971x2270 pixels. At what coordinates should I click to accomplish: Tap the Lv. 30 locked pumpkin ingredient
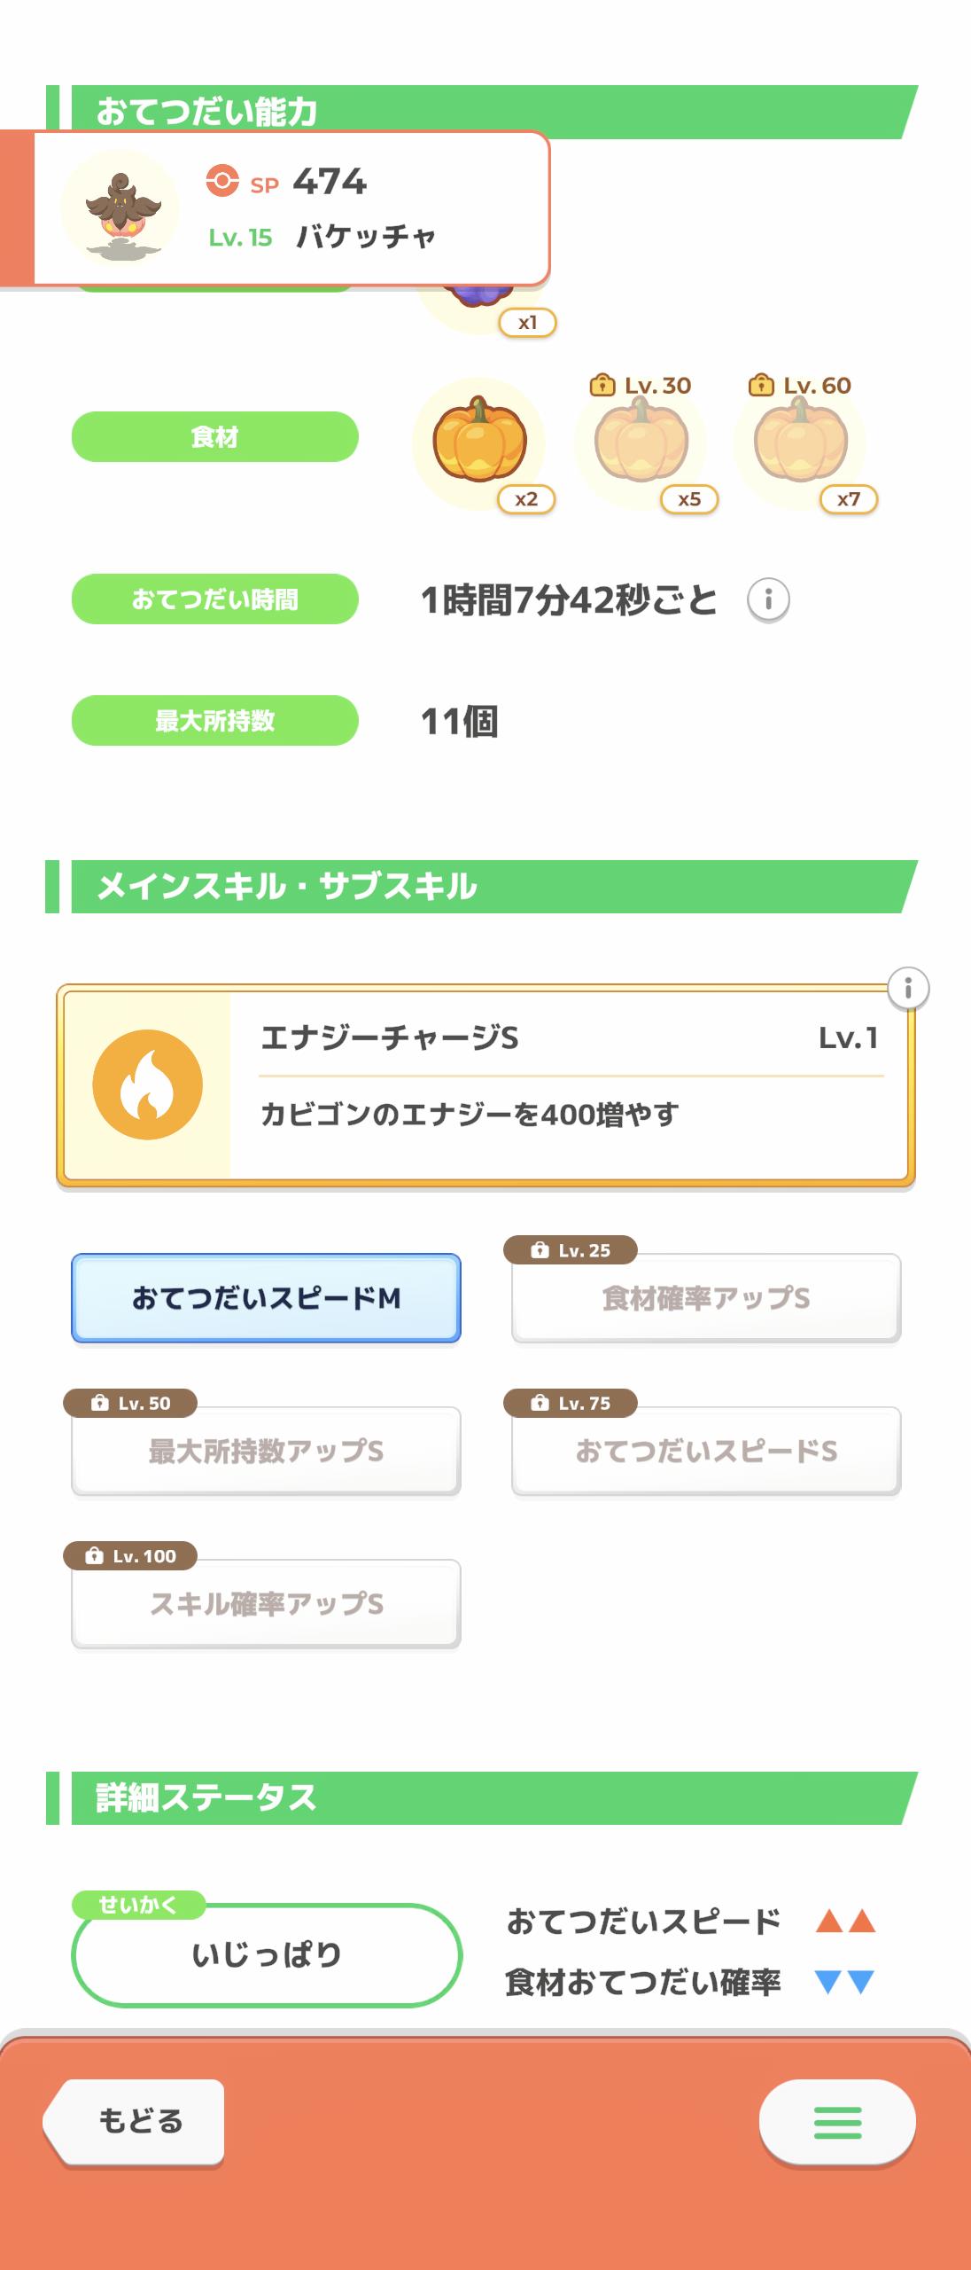(641, 442)
